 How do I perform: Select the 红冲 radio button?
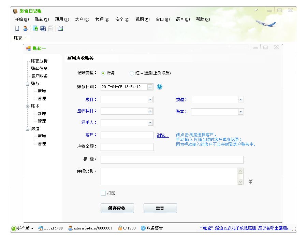pos(132,73)
